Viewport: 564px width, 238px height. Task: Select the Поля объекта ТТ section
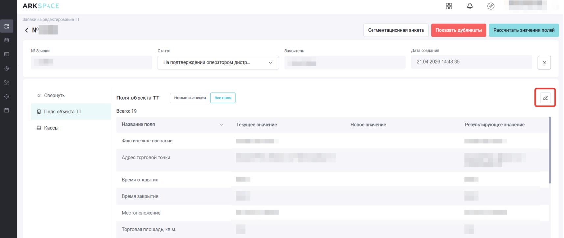pyautogui.click(x=63, y=112)
